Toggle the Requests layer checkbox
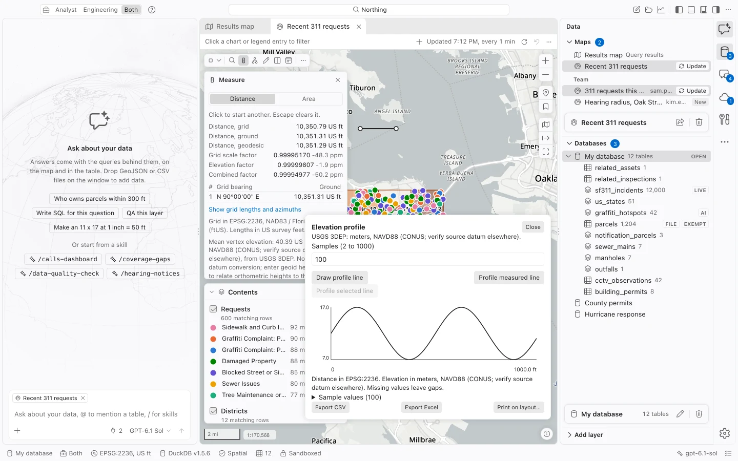The height and width of the screenshot is (461, 738). [213, 309]
